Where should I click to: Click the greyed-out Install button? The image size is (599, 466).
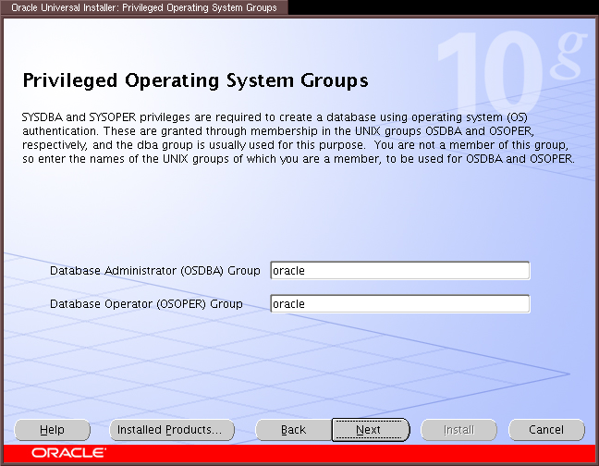[x=458, y=430]
